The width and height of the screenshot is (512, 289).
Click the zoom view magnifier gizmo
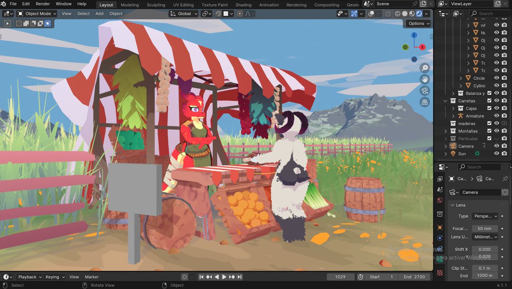pos(425,68)
